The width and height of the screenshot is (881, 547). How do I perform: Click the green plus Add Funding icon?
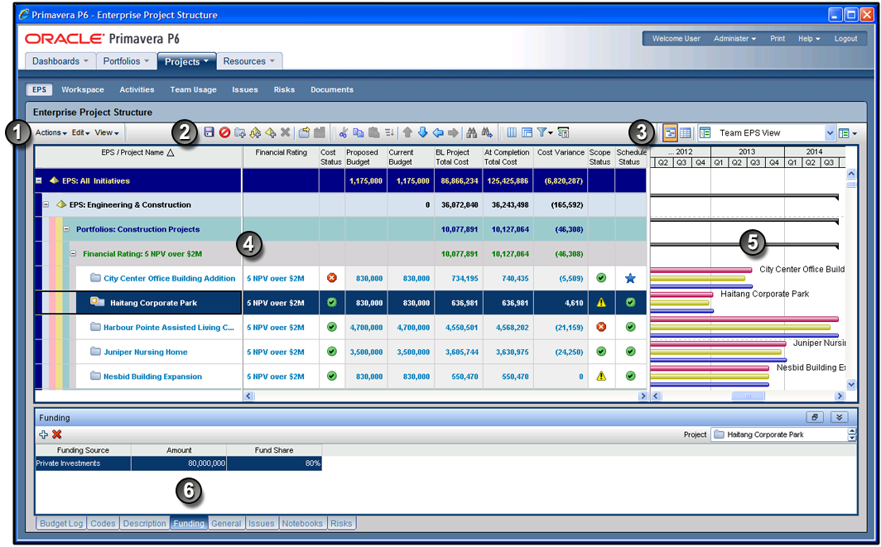point(43,434)
